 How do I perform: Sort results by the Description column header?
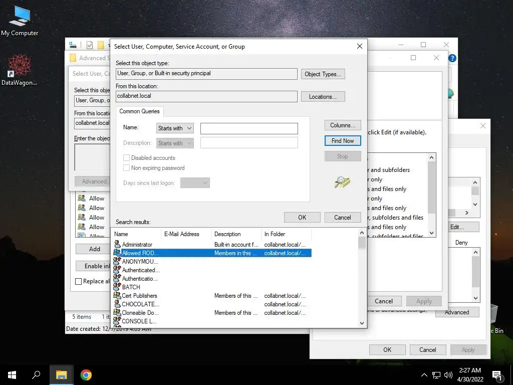tap(236, 234)
